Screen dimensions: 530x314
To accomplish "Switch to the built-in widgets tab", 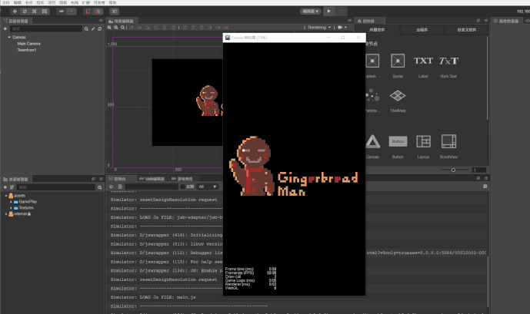I will click(x=377, y=30).
